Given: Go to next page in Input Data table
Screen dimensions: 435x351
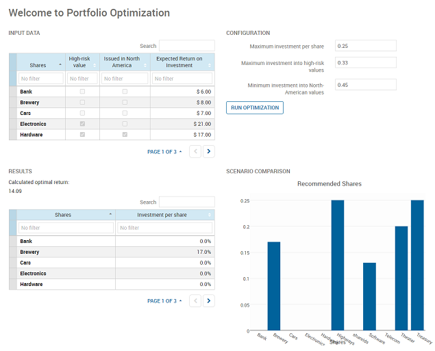Looking at the screenshot, I should point(209,151).
